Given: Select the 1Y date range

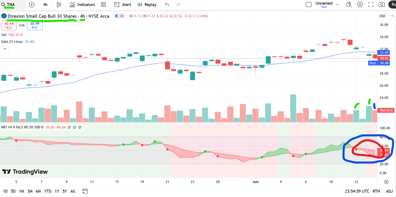Looking at the screenshot, I should [57, 191].
